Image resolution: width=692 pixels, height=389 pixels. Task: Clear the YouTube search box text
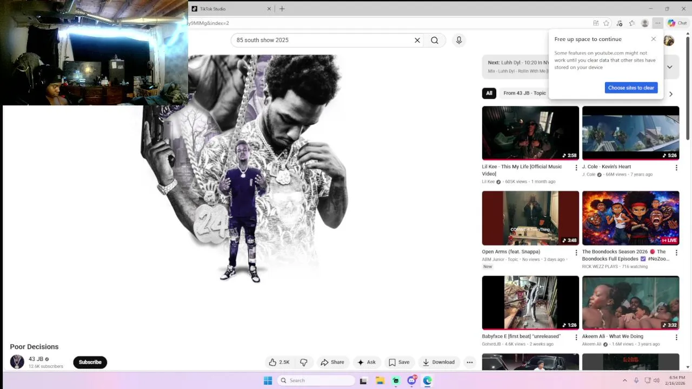(417, 40)
